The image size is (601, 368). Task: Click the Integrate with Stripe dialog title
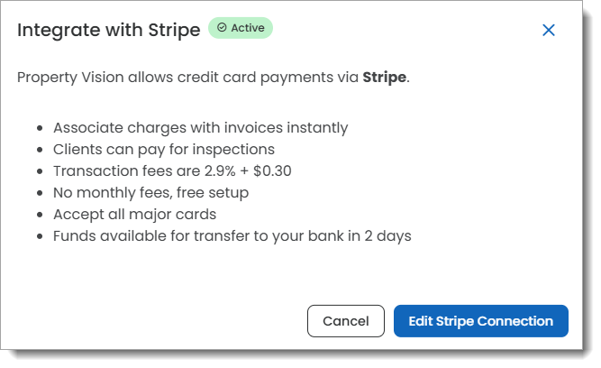pos(108,30)
